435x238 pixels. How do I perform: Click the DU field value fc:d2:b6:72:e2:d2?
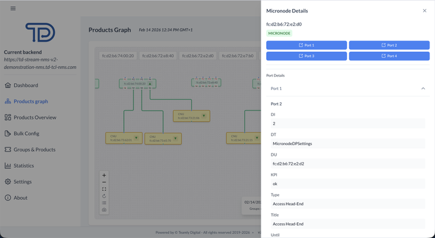click(347, 164)
